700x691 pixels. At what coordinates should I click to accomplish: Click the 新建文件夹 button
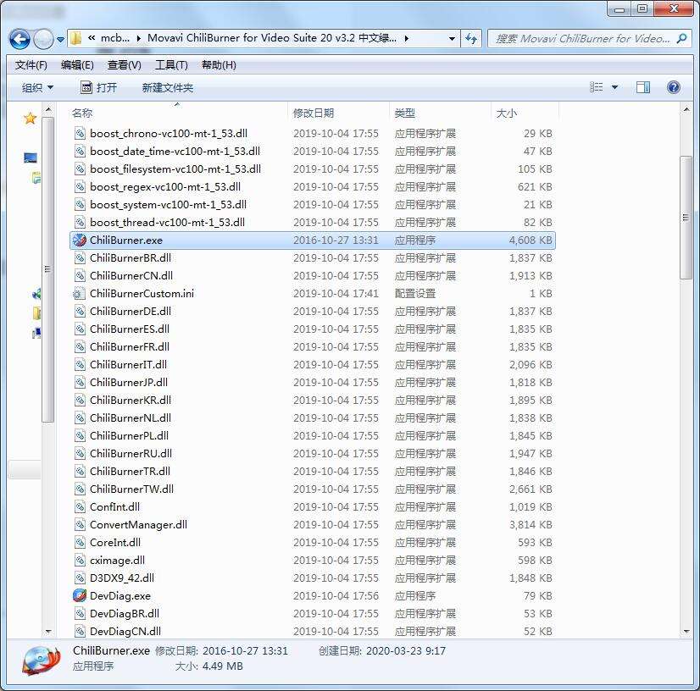click(x=168, y=87)
